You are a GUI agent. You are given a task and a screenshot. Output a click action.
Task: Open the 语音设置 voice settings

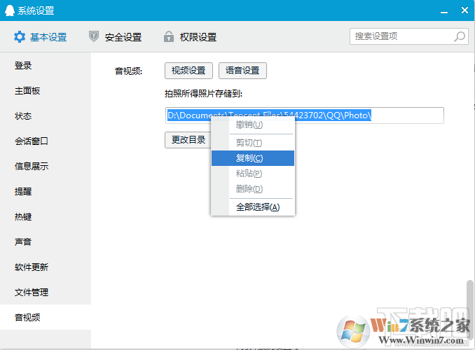[x=242, y=71]
